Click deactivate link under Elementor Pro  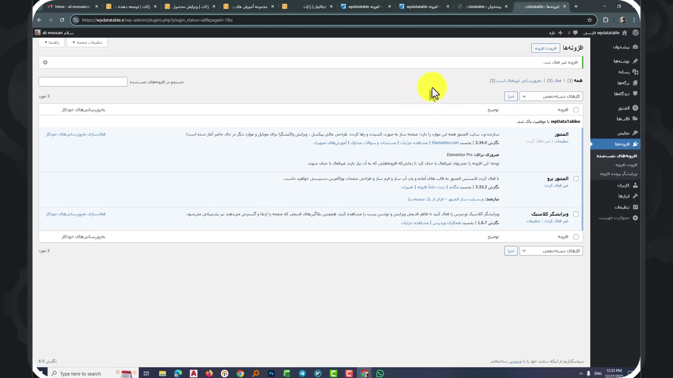point(556,185)
